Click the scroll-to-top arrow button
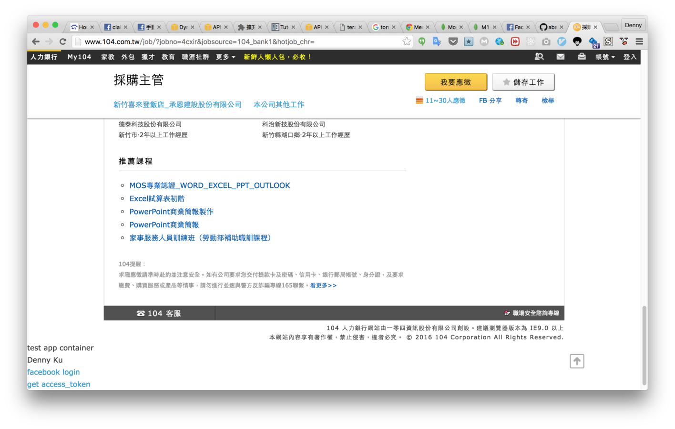This screenshot has height=429, width=675. click(x=577, y=361)
